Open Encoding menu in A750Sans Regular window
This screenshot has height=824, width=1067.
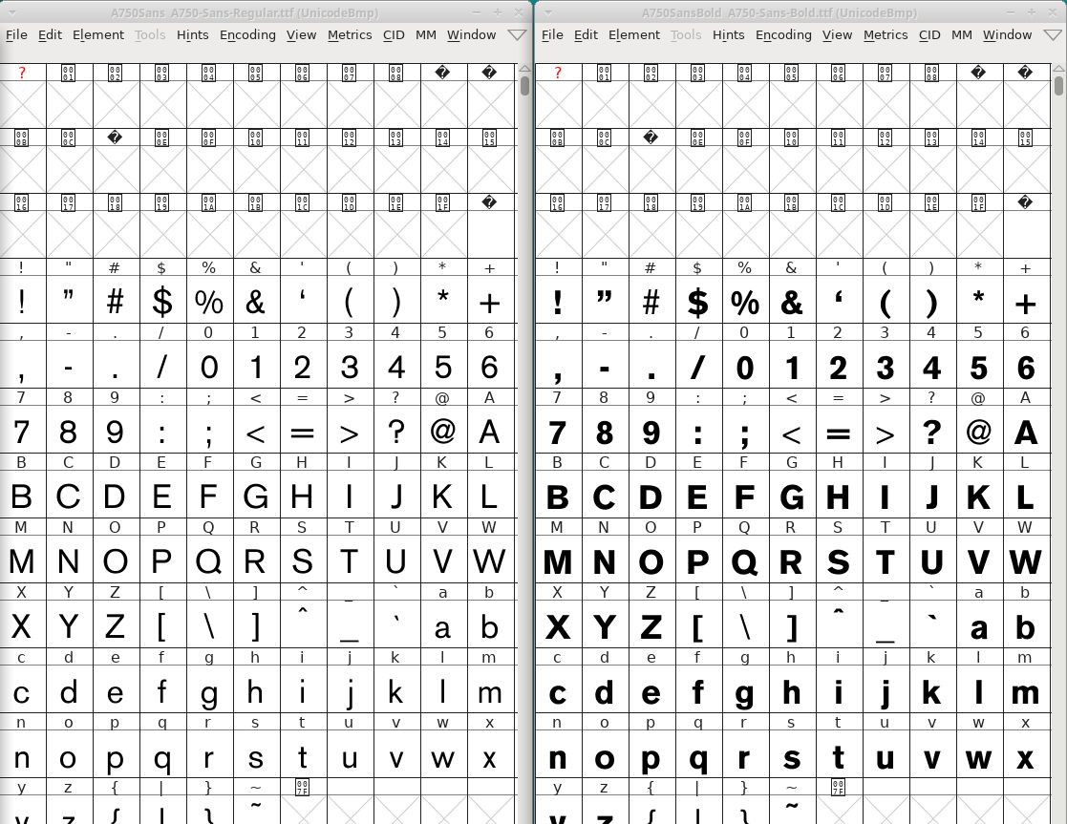pos(247,34)
